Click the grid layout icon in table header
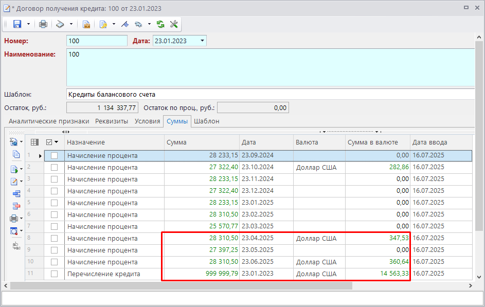This screenshot has width=485, height=307. (34, 142)
